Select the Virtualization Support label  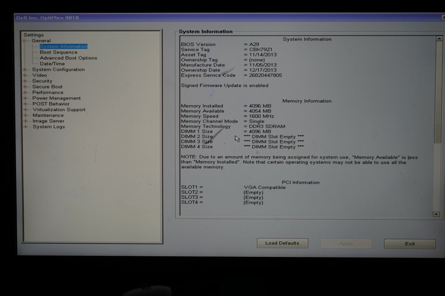pos(59,110)
